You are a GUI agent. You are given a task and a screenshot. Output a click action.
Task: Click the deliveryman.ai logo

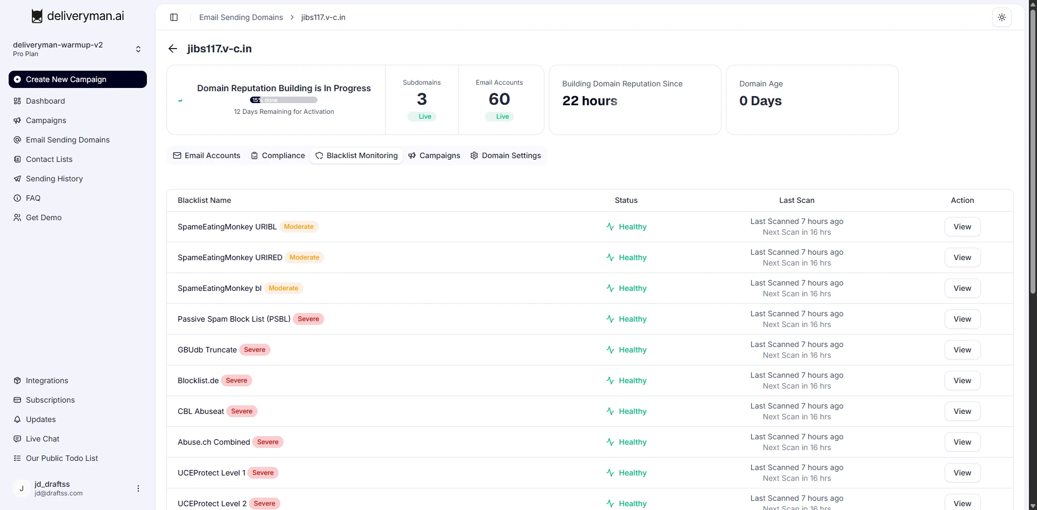pyautogui.click(x=78, y=16)
